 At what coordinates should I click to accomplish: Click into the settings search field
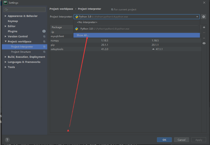coord(24,10)
